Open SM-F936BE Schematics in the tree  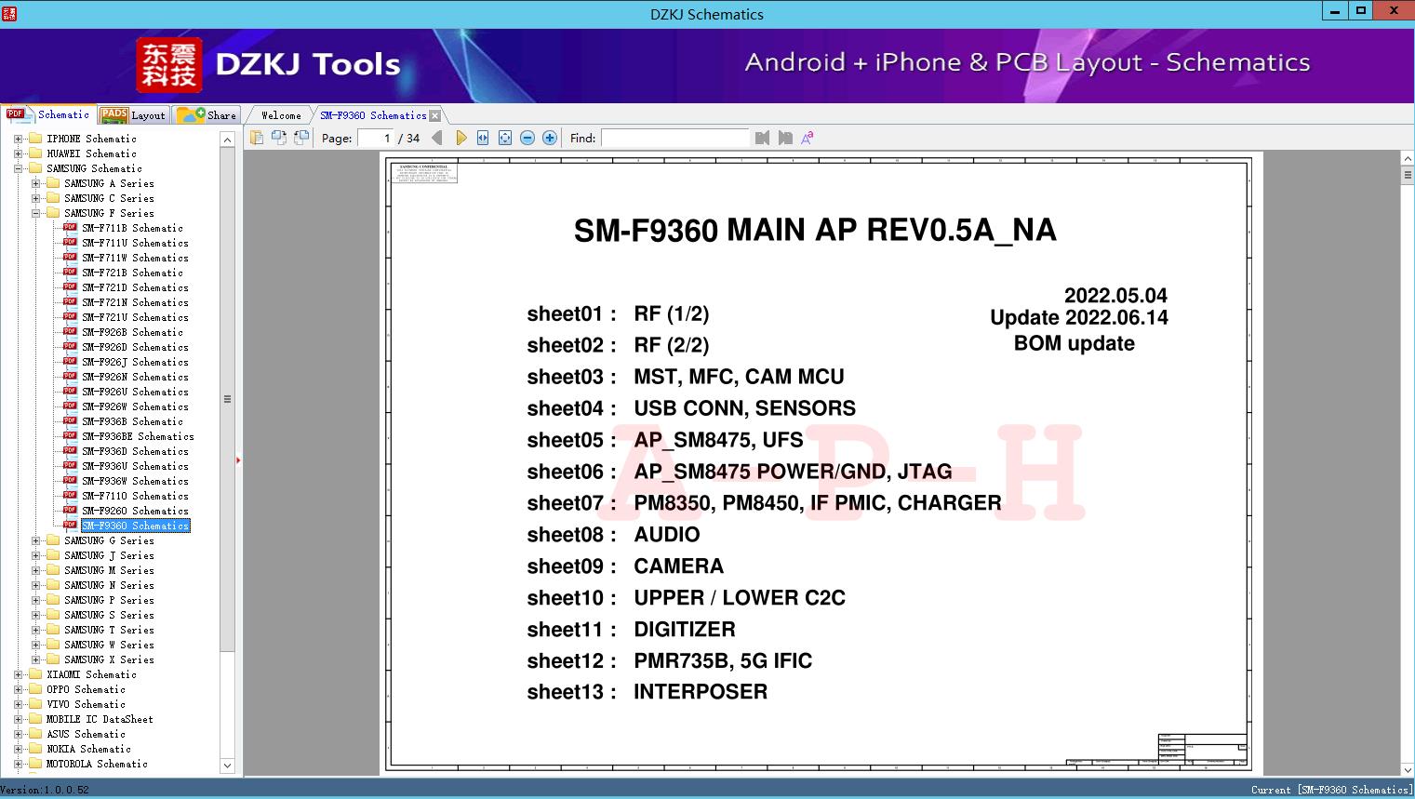pyautogui.click(x=138, y=436)
